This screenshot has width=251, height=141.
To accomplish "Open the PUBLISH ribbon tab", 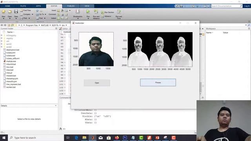I will [x=71, y=6].
